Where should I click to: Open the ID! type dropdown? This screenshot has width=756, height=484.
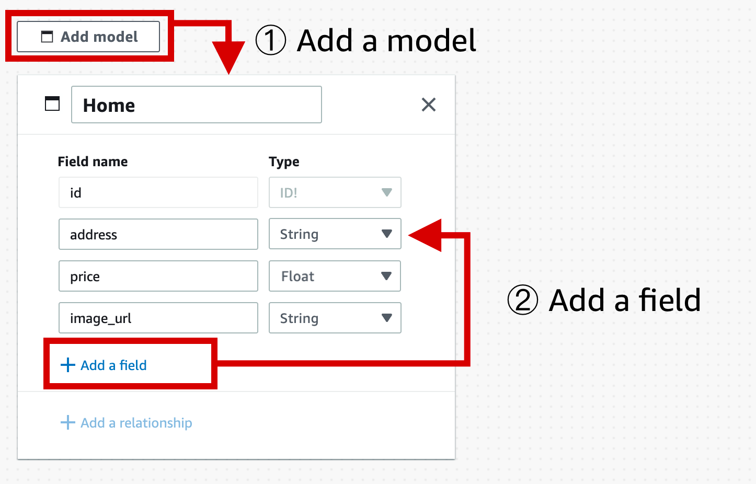[x=335, y=192]
